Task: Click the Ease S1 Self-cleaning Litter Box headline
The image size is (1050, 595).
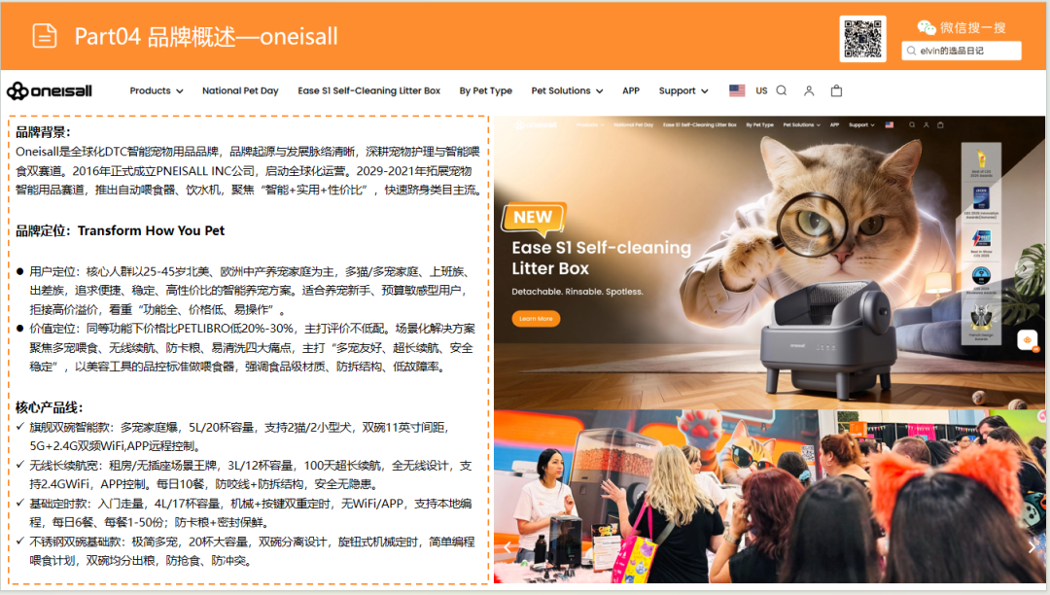Action: point(602,258)
